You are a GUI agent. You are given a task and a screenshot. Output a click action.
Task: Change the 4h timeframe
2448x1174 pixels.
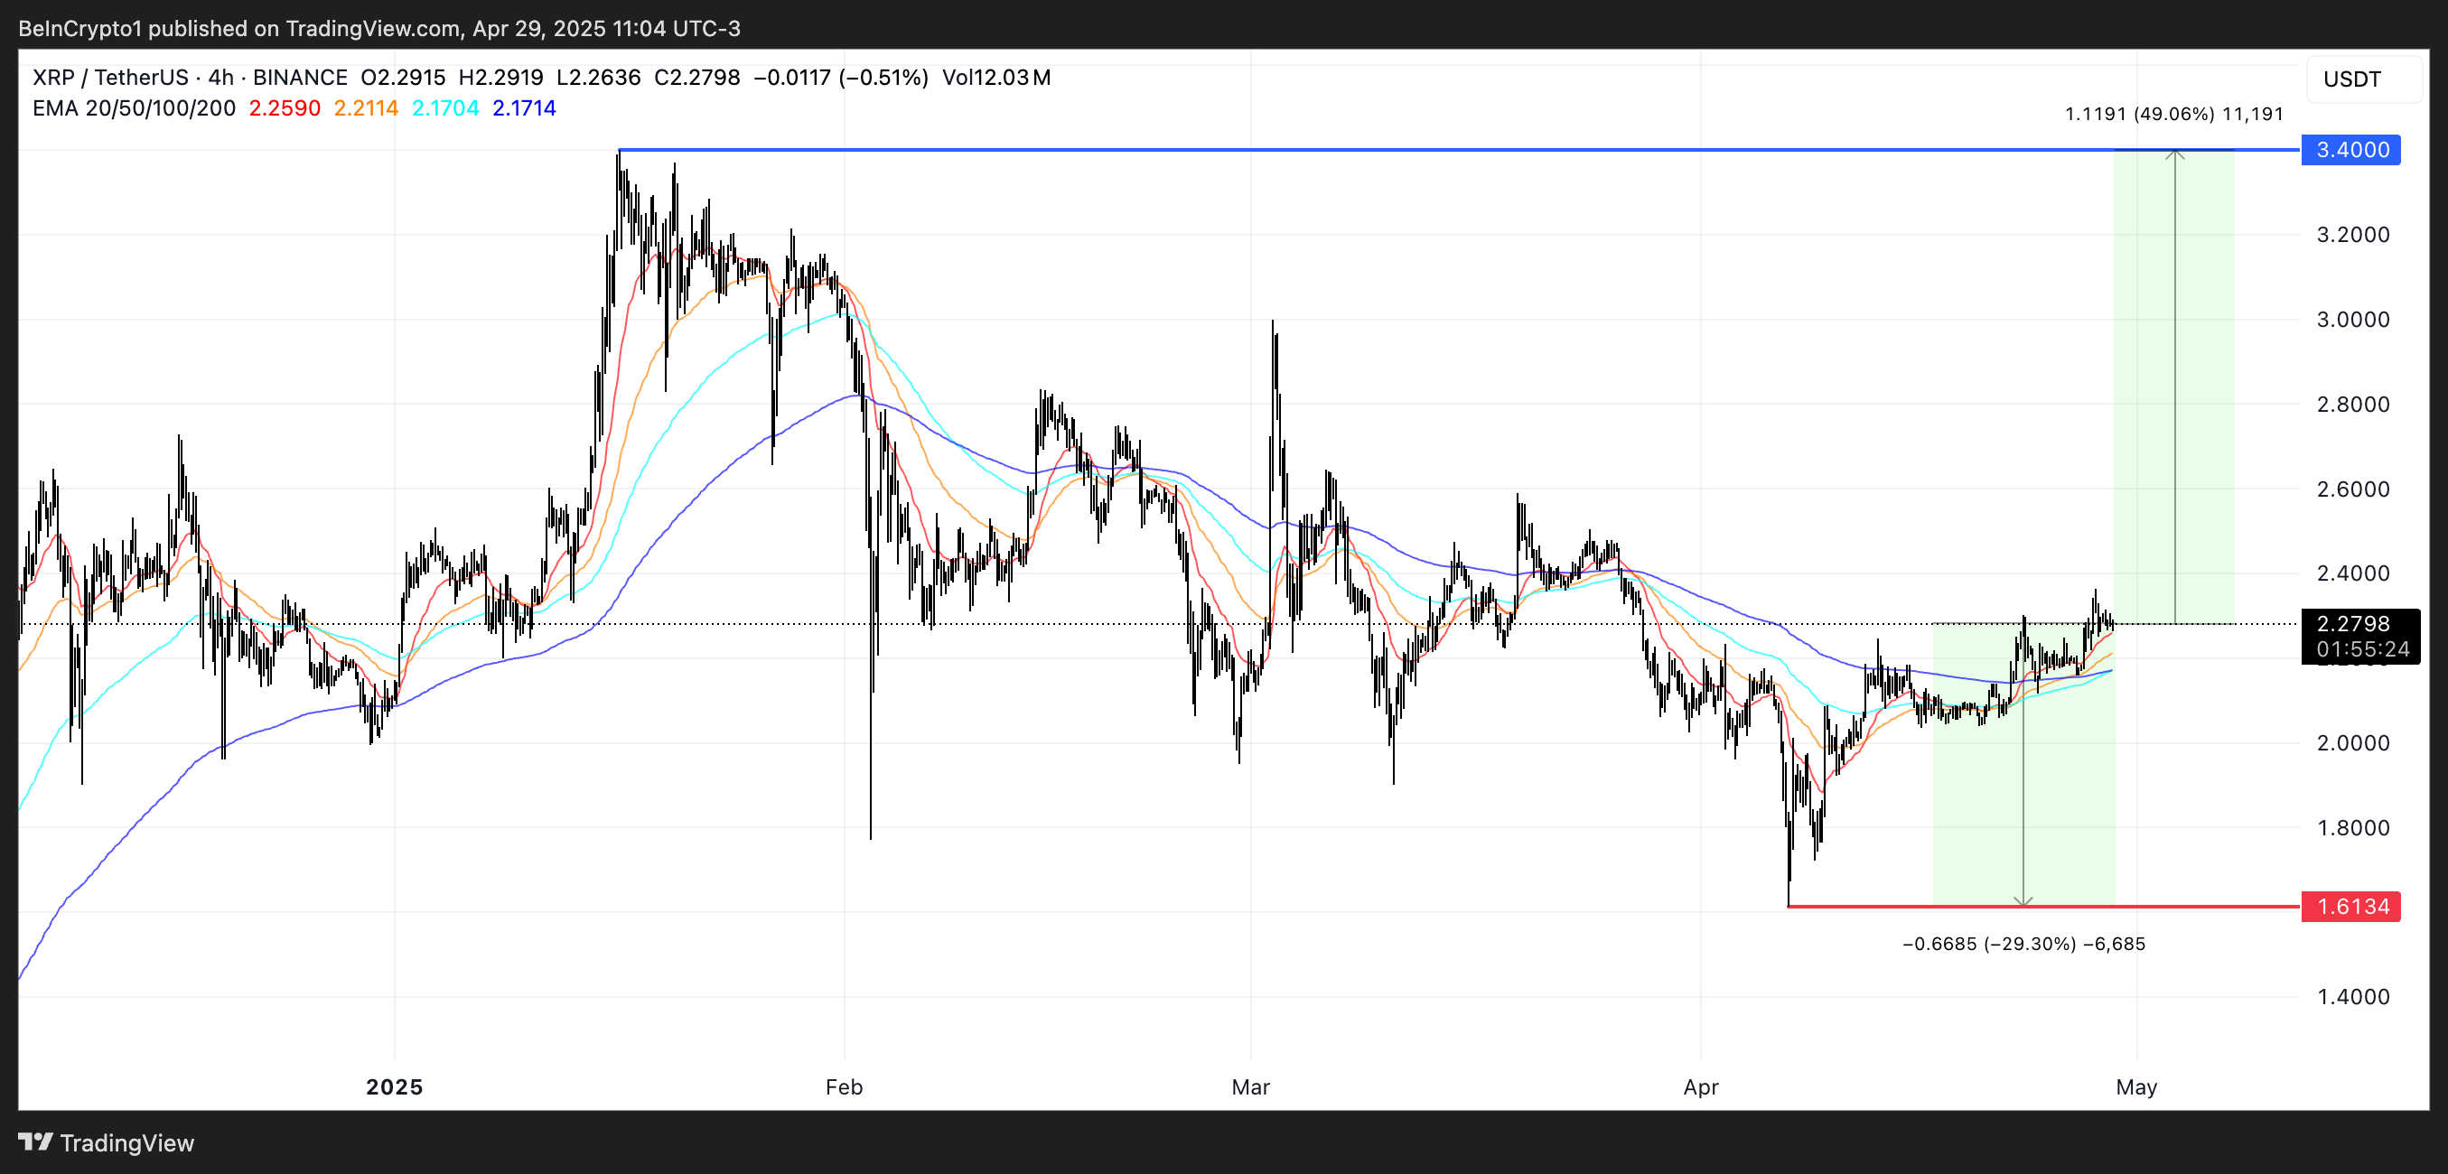[x=220, y=77]
